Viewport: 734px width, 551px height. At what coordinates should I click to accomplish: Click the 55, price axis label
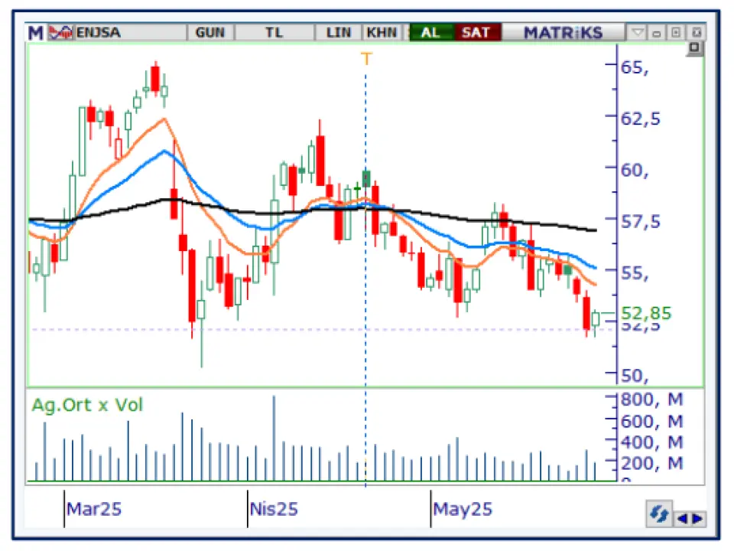pyautogui.click(x=635, y=273)
